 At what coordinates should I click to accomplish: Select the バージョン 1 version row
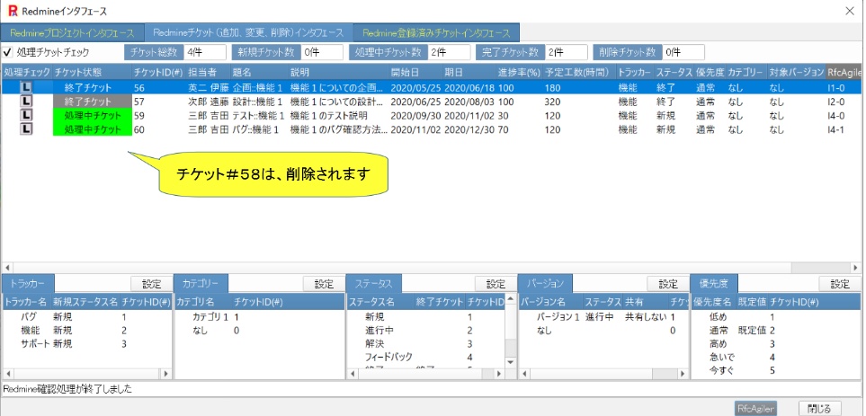pyautogui.click(x=603, y=317)
